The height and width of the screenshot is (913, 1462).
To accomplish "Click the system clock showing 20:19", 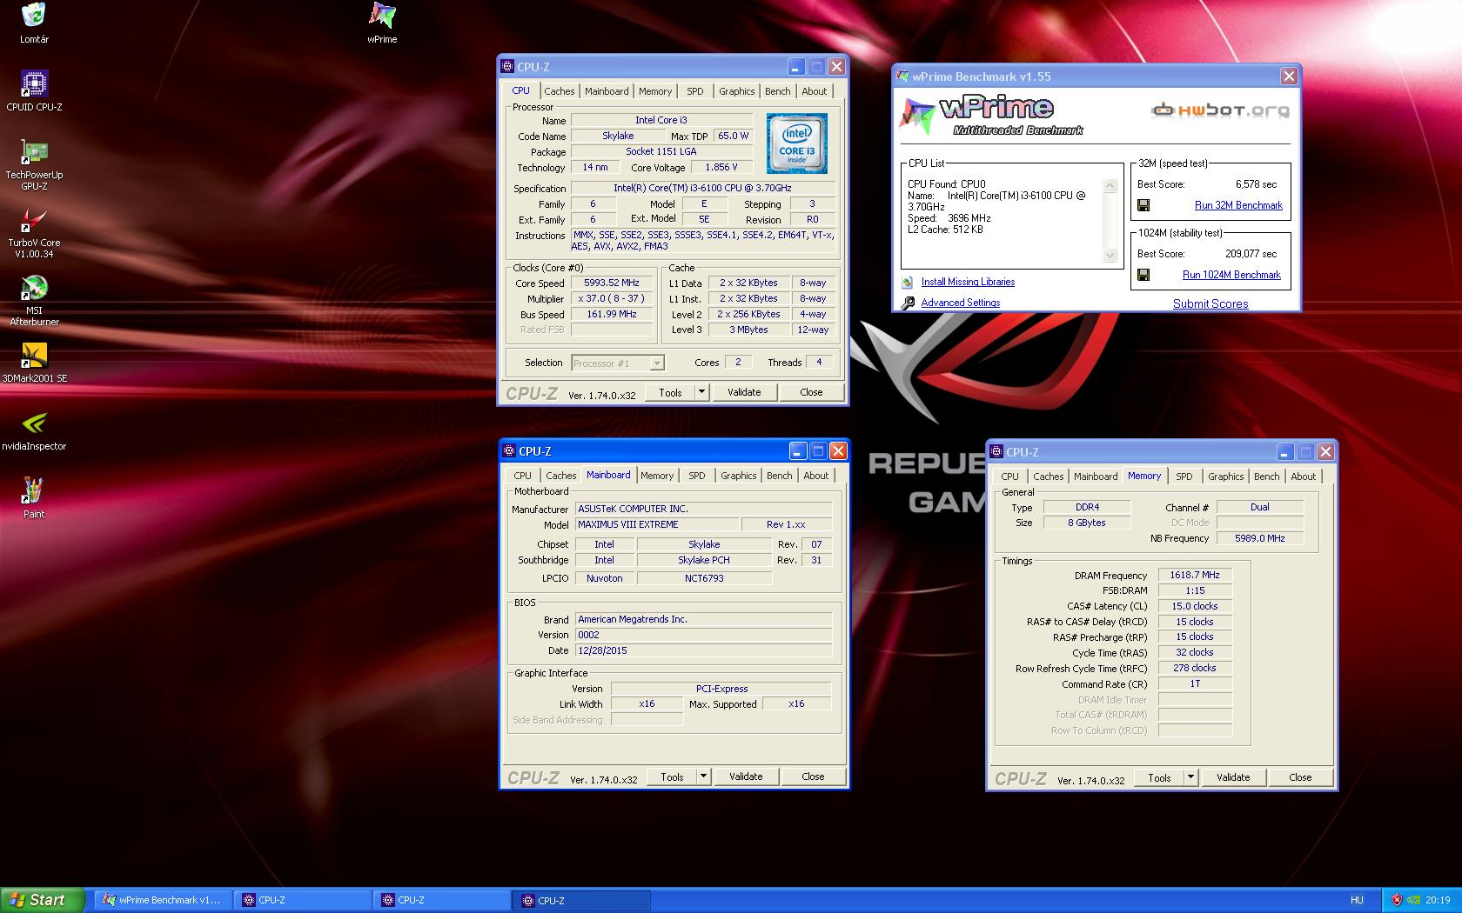I will click(1438, 900).
